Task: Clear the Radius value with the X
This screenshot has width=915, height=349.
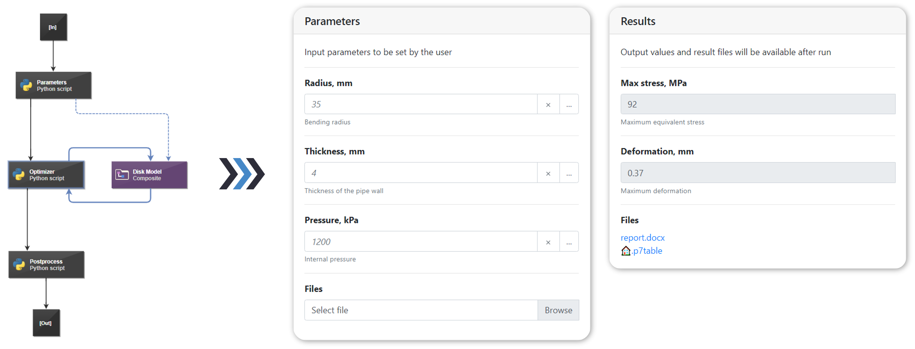Action: 548,104
